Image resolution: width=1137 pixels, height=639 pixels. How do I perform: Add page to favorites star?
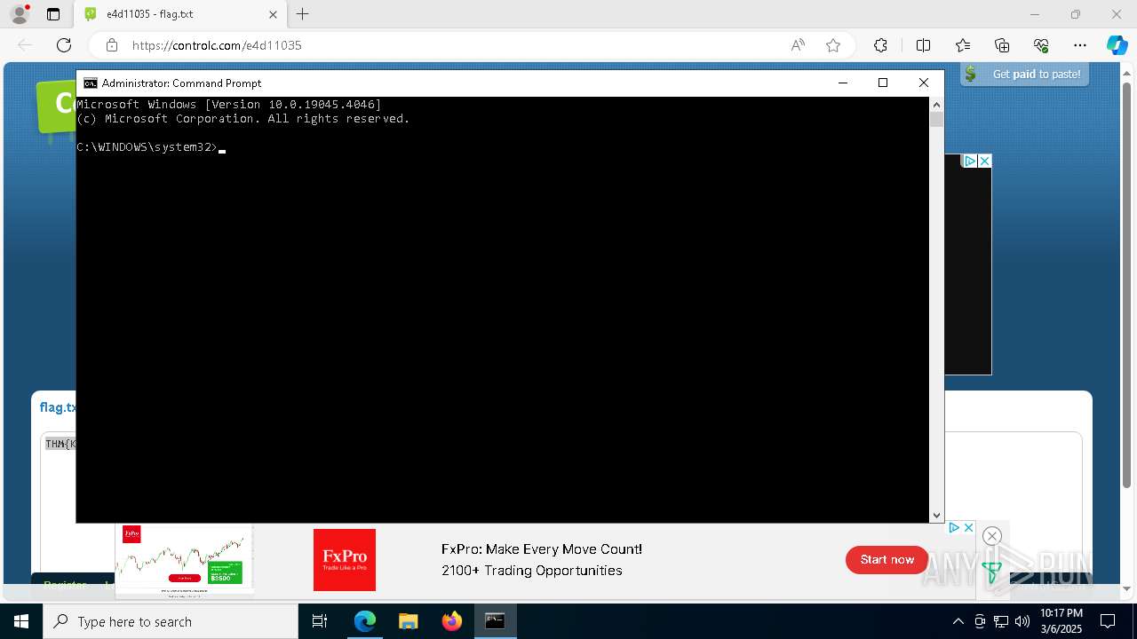[x=833, y=45]
